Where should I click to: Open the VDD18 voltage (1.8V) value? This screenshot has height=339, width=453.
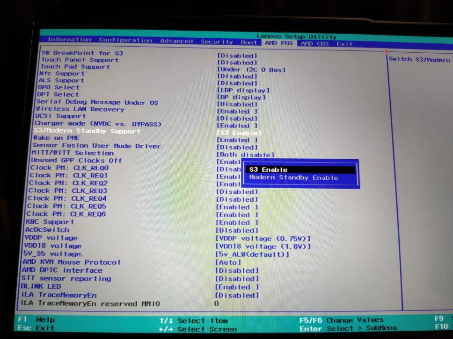pos(263,247)
